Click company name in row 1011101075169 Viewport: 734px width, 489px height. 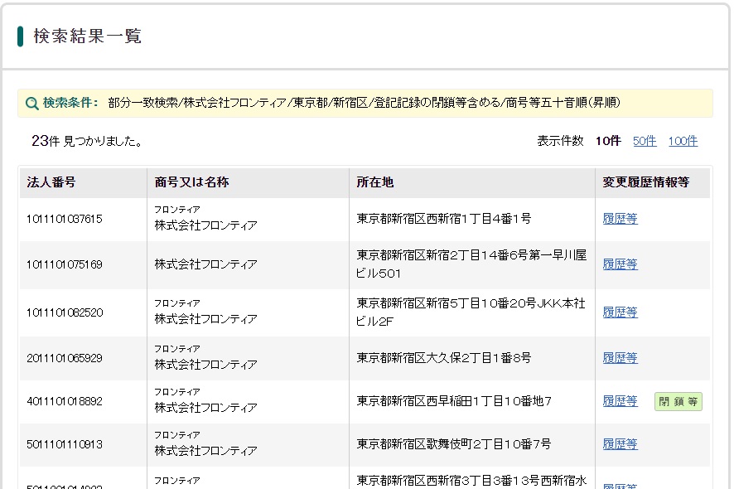pyautogui.click(x=205, y=264)
